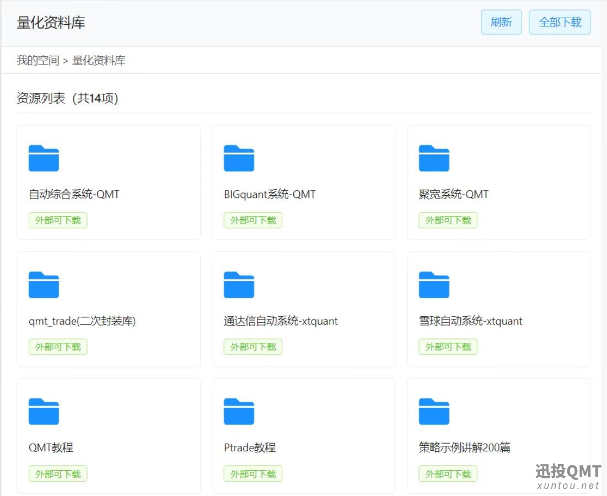Select the 通达信自动系统-xtquant folder icon
The width and height of the screenshot is (607, 496).
[239, 285]
